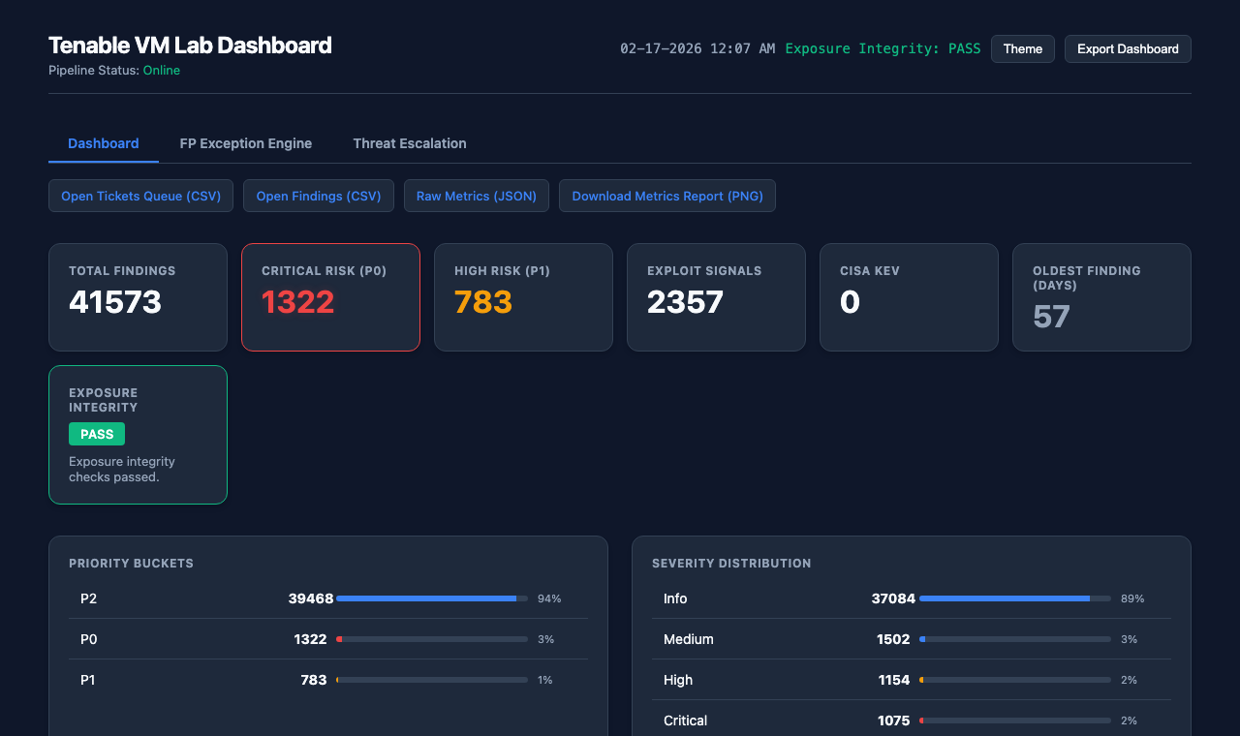Open the FP Exception Engine tab
1240x736 pixels.
(246, 143)
